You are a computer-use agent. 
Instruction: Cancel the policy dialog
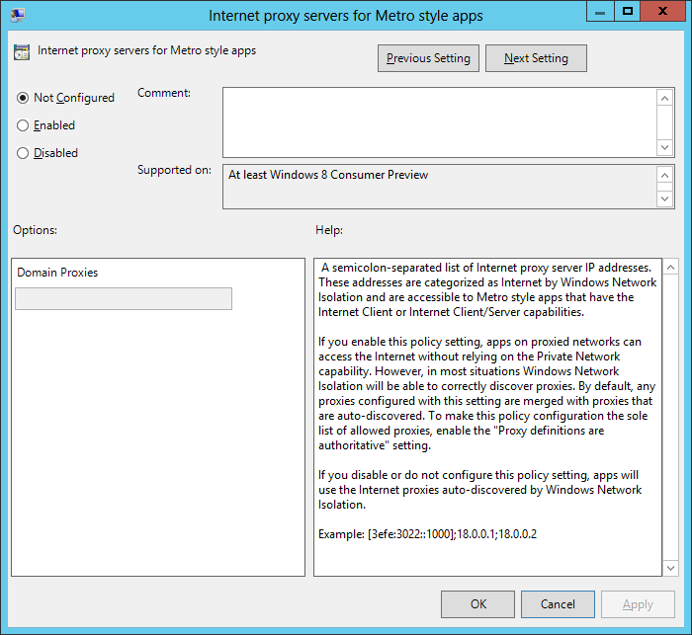[558, 604]
